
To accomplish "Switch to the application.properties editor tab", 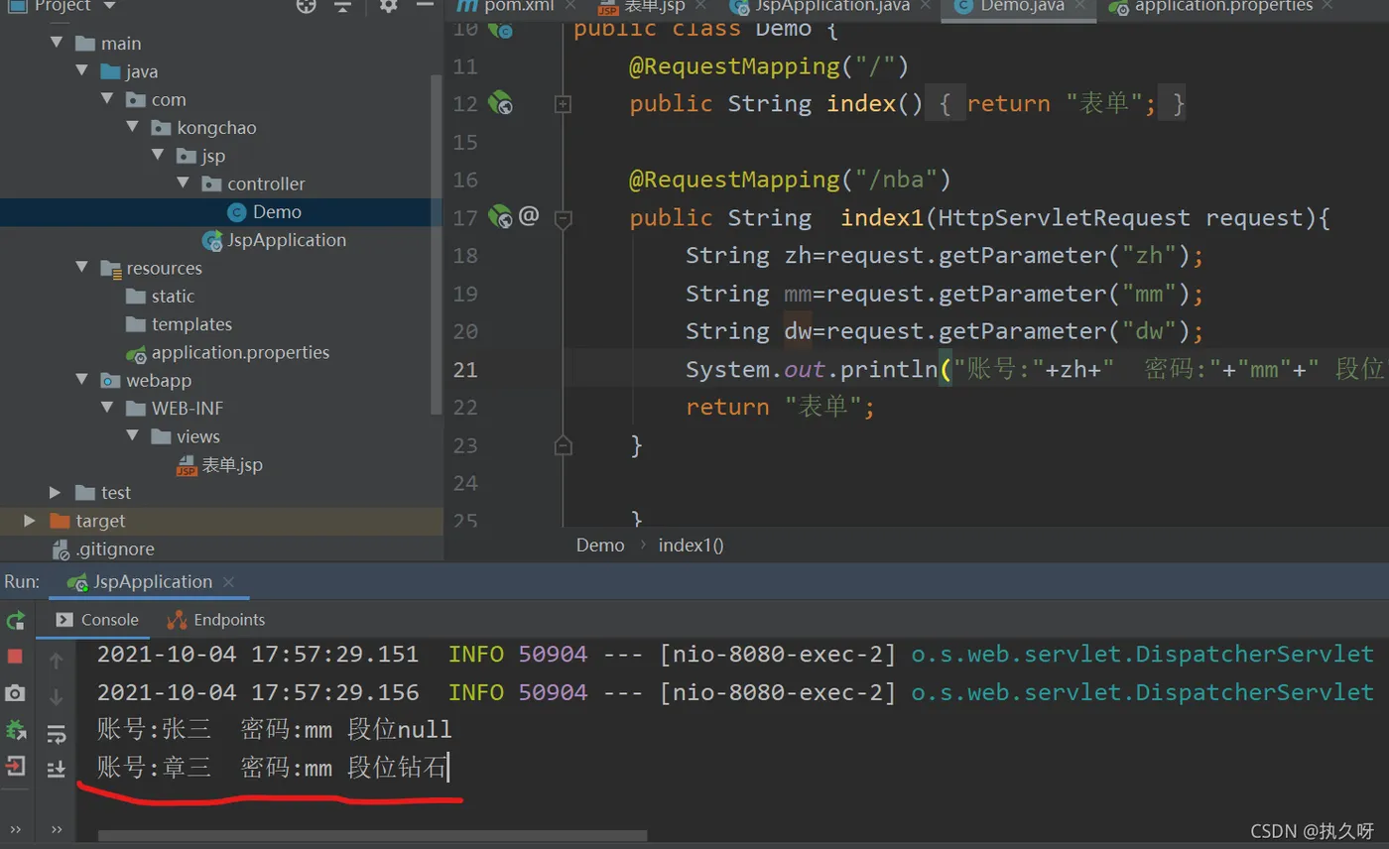I will [x=1222, y=6].
